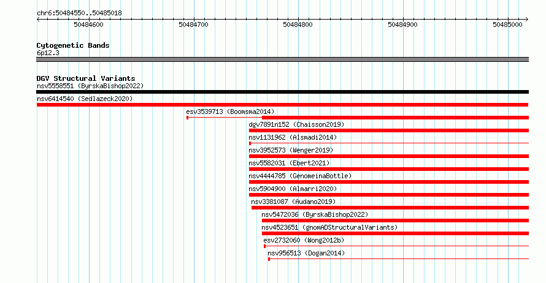
Task: Click the red bar of nsv3381087
Action: [390, 208]
